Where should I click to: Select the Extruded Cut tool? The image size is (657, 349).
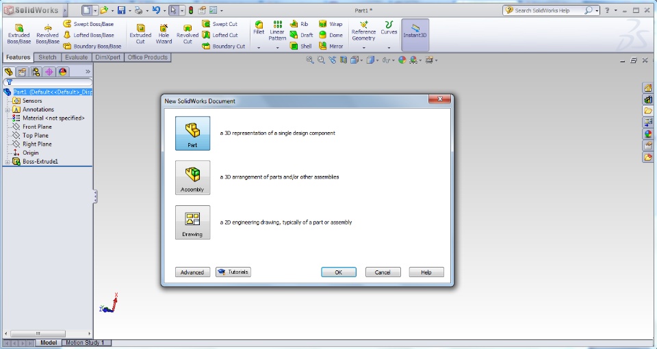point(140,34)
